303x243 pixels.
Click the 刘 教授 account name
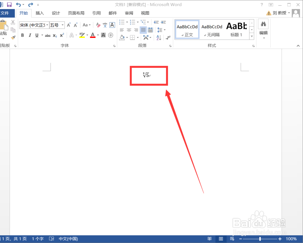279,13
